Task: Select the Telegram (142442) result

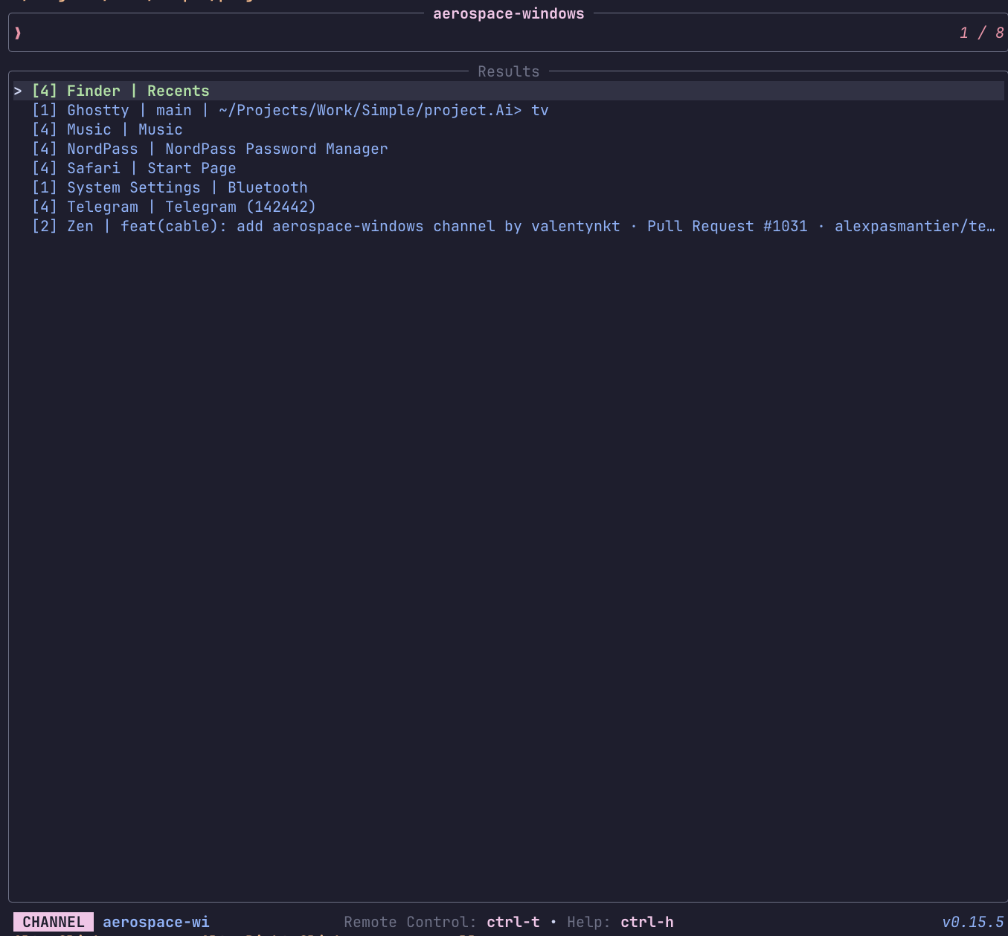Action: [509, 207]
